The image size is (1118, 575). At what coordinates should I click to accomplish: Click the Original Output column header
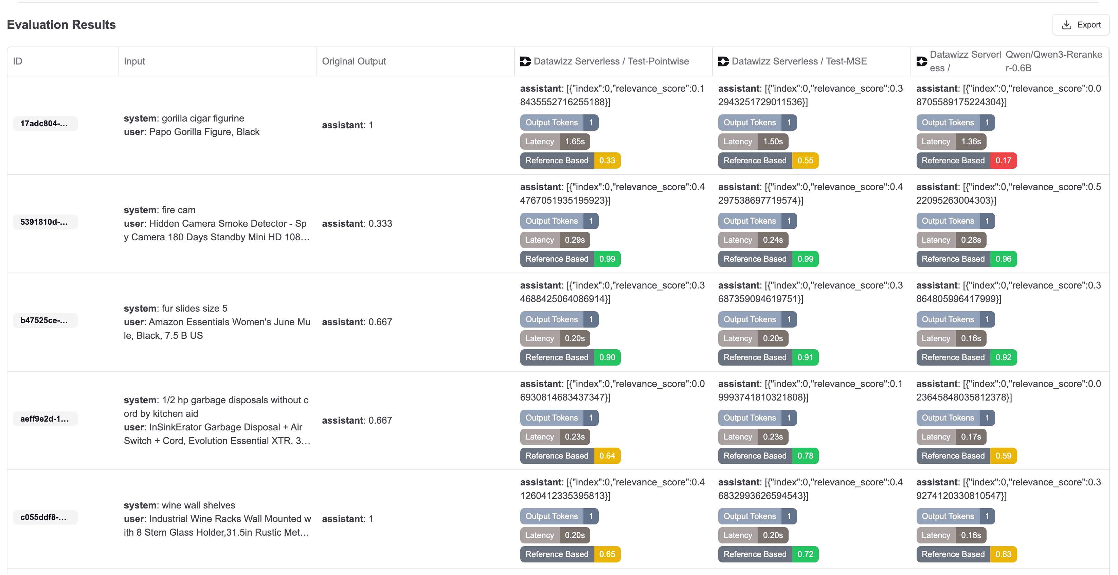point(354,61)
